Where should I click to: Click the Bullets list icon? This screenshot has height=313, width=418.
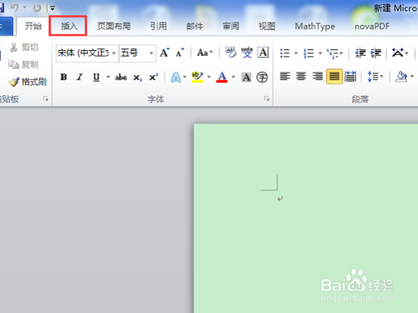(285, 53)
